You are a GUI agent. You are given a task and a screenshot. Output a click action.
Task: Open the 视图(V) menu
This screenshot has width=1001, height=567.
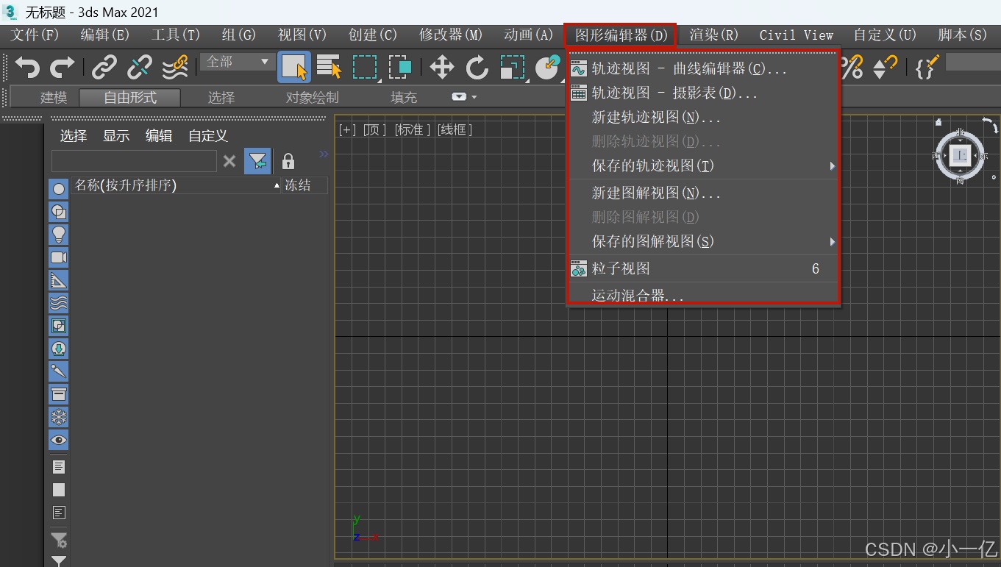pyautogui.click(x=302, y=35)
